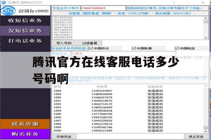Minimize the 云通讯 window
The height and width of the screenshot is (140, 211).
tap(174, 2)
